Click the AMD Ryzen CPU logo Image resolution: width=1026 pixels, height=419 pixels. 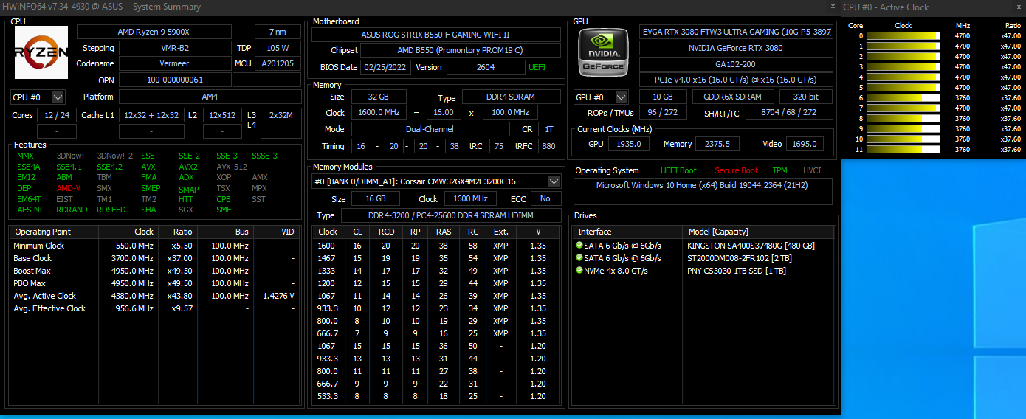(41, 52)
